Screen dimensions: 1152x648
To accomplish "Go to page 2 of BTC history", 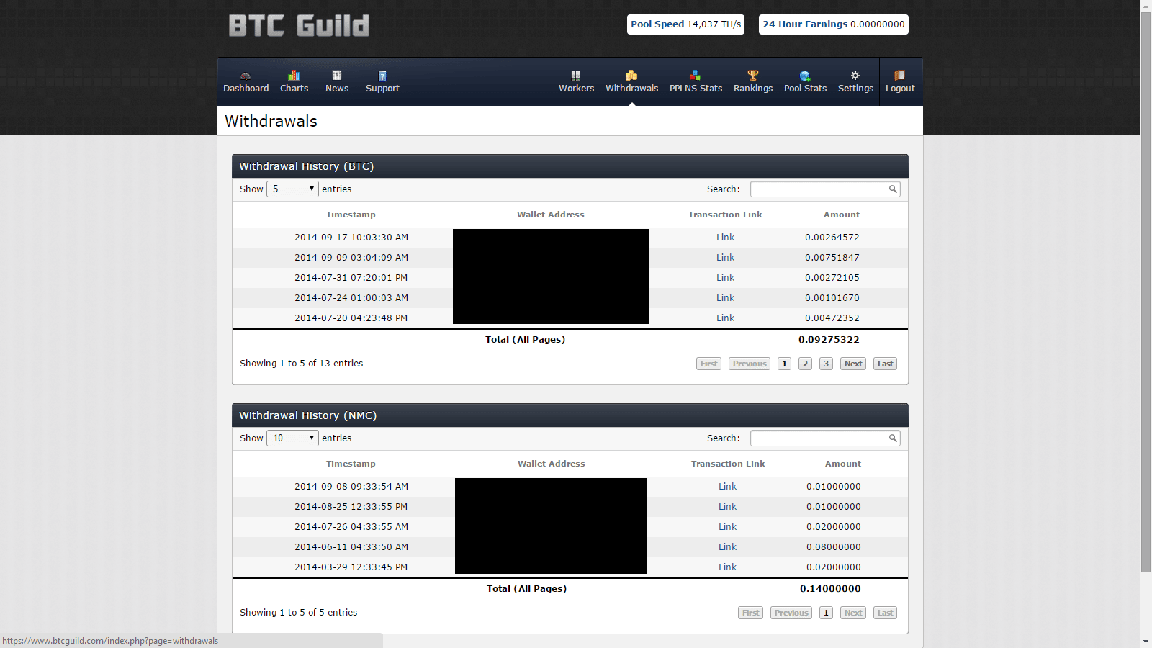I will [x=805, y=364].
